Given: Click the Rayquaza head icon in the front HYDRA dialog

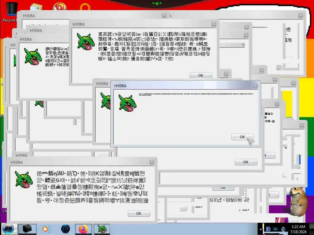Looking at the screenshot, I should [127, 103].
